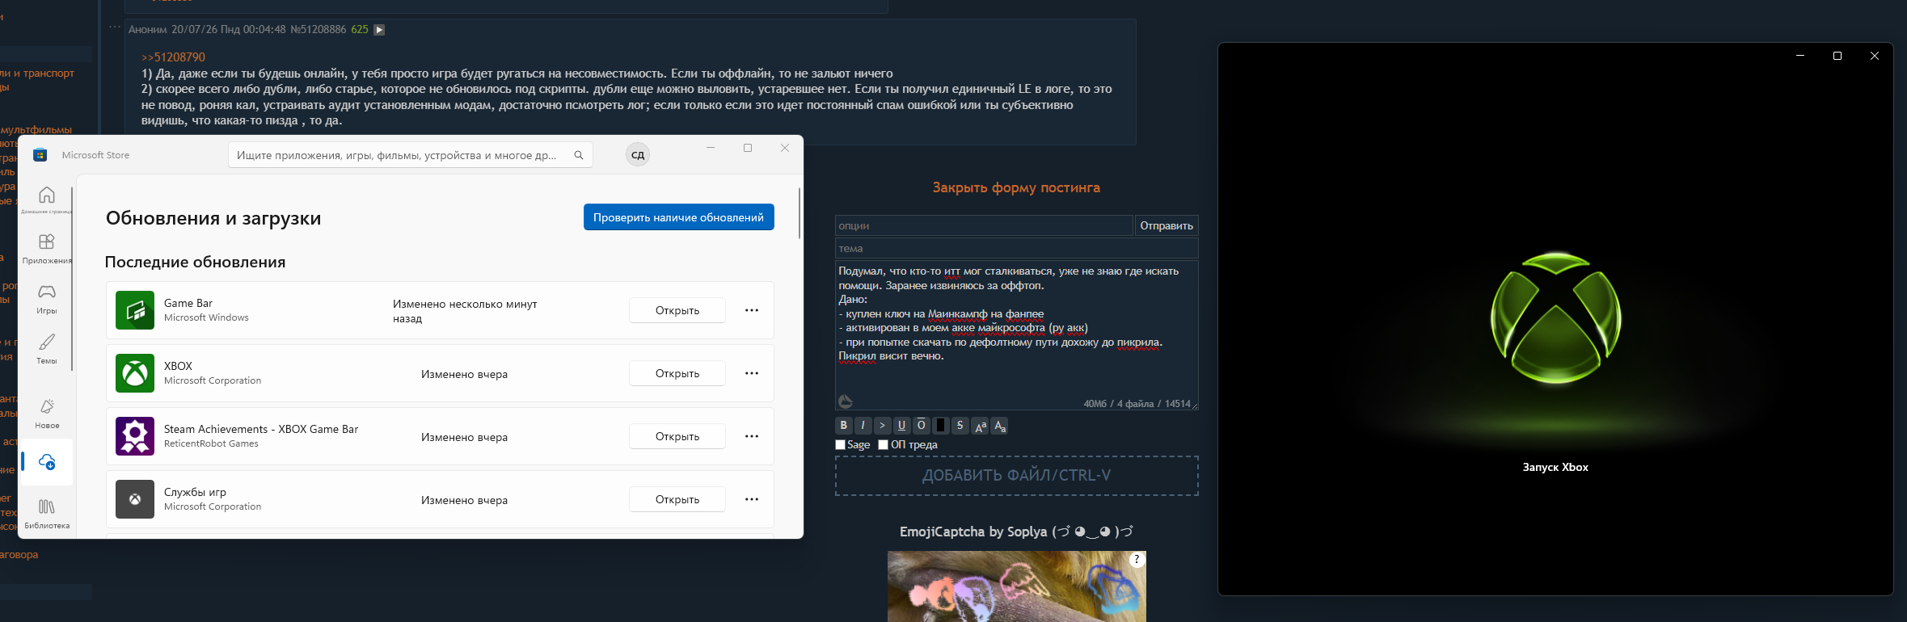Open more options for Службы игр row
This screenshot has width=1907, height=622.
(752, 499)
